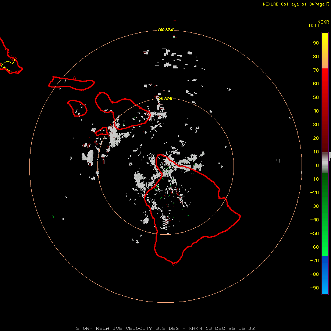
Task: Click the -20 value on the velocity scale
Action: (x=314, y=192)
